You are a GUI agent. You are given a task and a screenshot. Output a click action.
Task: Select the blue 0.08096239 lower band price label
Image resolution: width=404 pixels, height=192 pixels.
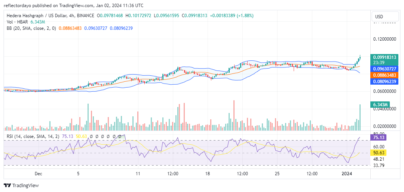(384, 82)
